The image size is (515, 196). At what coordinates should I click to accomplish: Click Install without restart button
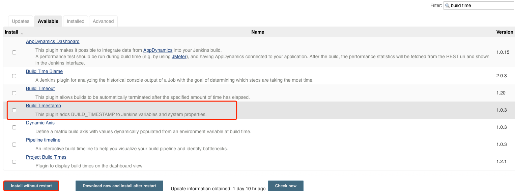tap(31, 186)
